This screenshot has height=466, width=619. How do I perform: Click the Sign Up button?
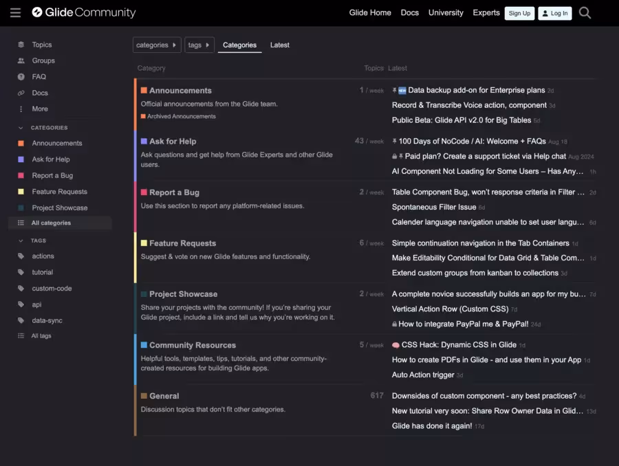519,14
